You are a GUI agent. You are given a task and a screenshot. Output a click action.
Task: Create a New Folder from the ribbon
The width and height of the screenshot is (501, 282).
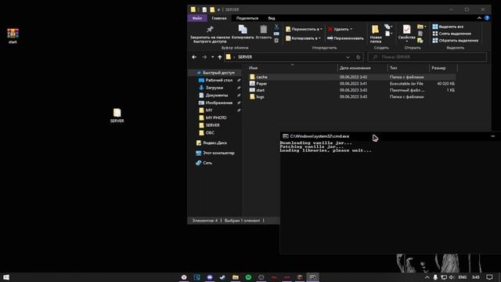tap(376, 34)
